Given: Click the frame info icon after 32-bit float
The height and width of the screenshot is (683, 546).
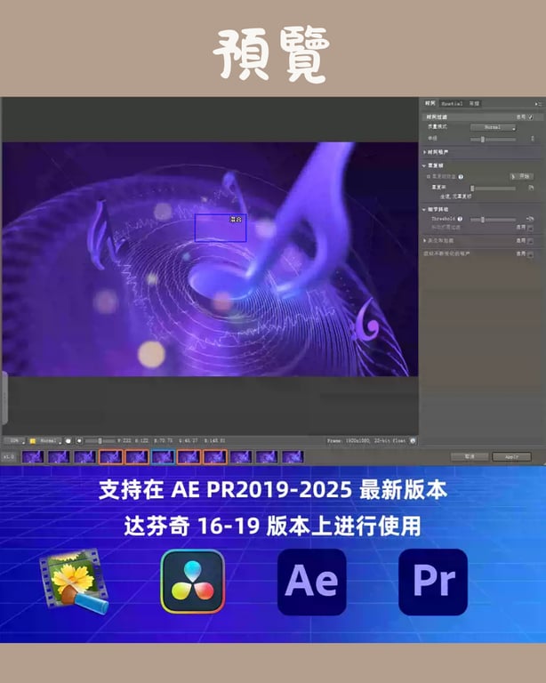Looking at the screenshot, I should 413,441.
